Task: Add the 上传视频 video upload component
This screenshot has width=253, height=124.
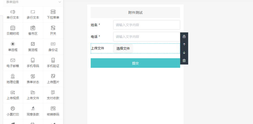Action: (13, 95)
